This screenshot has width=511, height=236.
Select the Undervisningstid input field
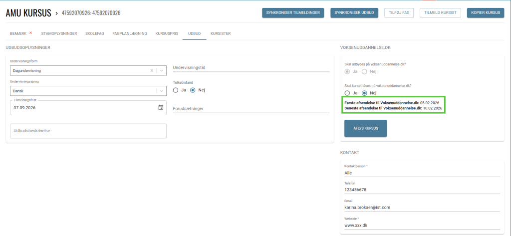tap(251, 67)
